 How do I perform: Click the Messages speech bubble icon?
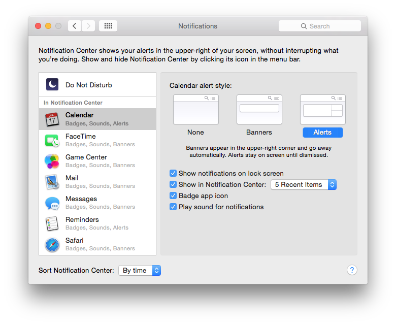[x=52, y=203]
